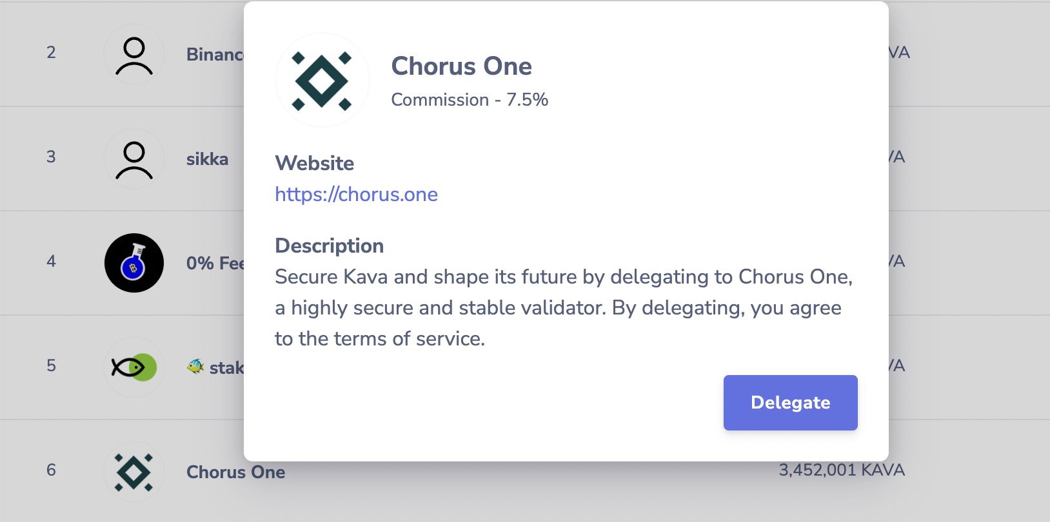Click the Chorus One logo in row 6
This screenshot has width=1050, height=522.
pyautogui.click(x=134, y=472)
